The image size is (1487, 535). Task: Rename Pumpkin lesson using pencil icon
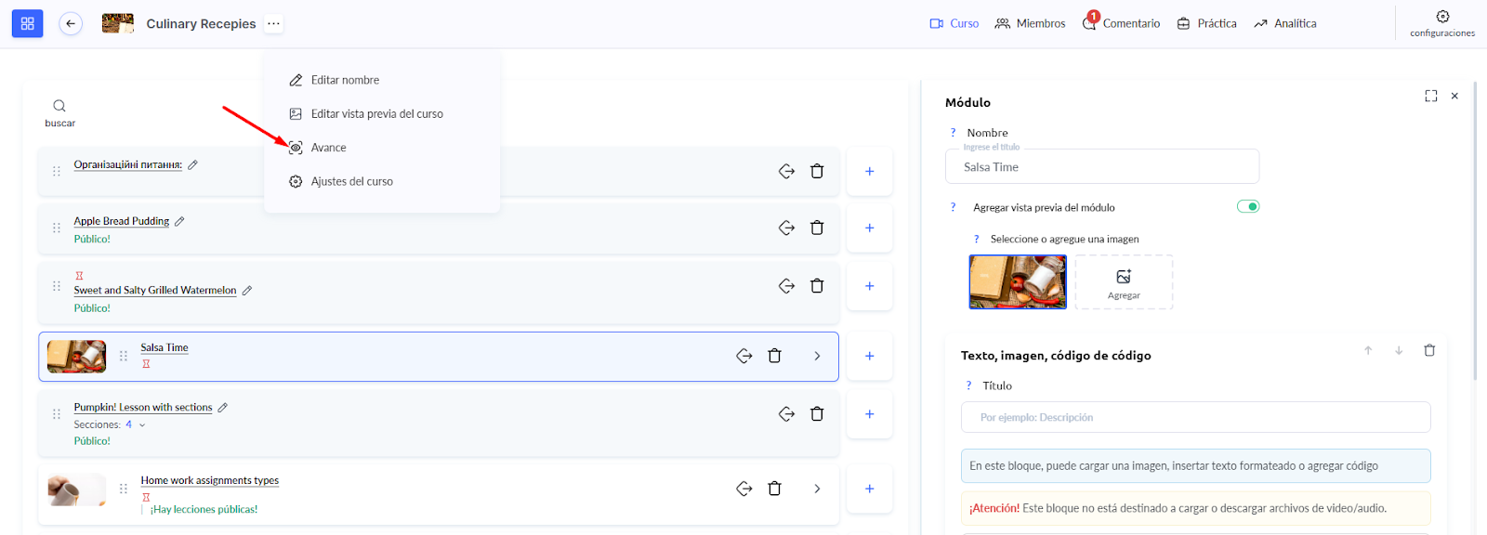coord(223,408)
